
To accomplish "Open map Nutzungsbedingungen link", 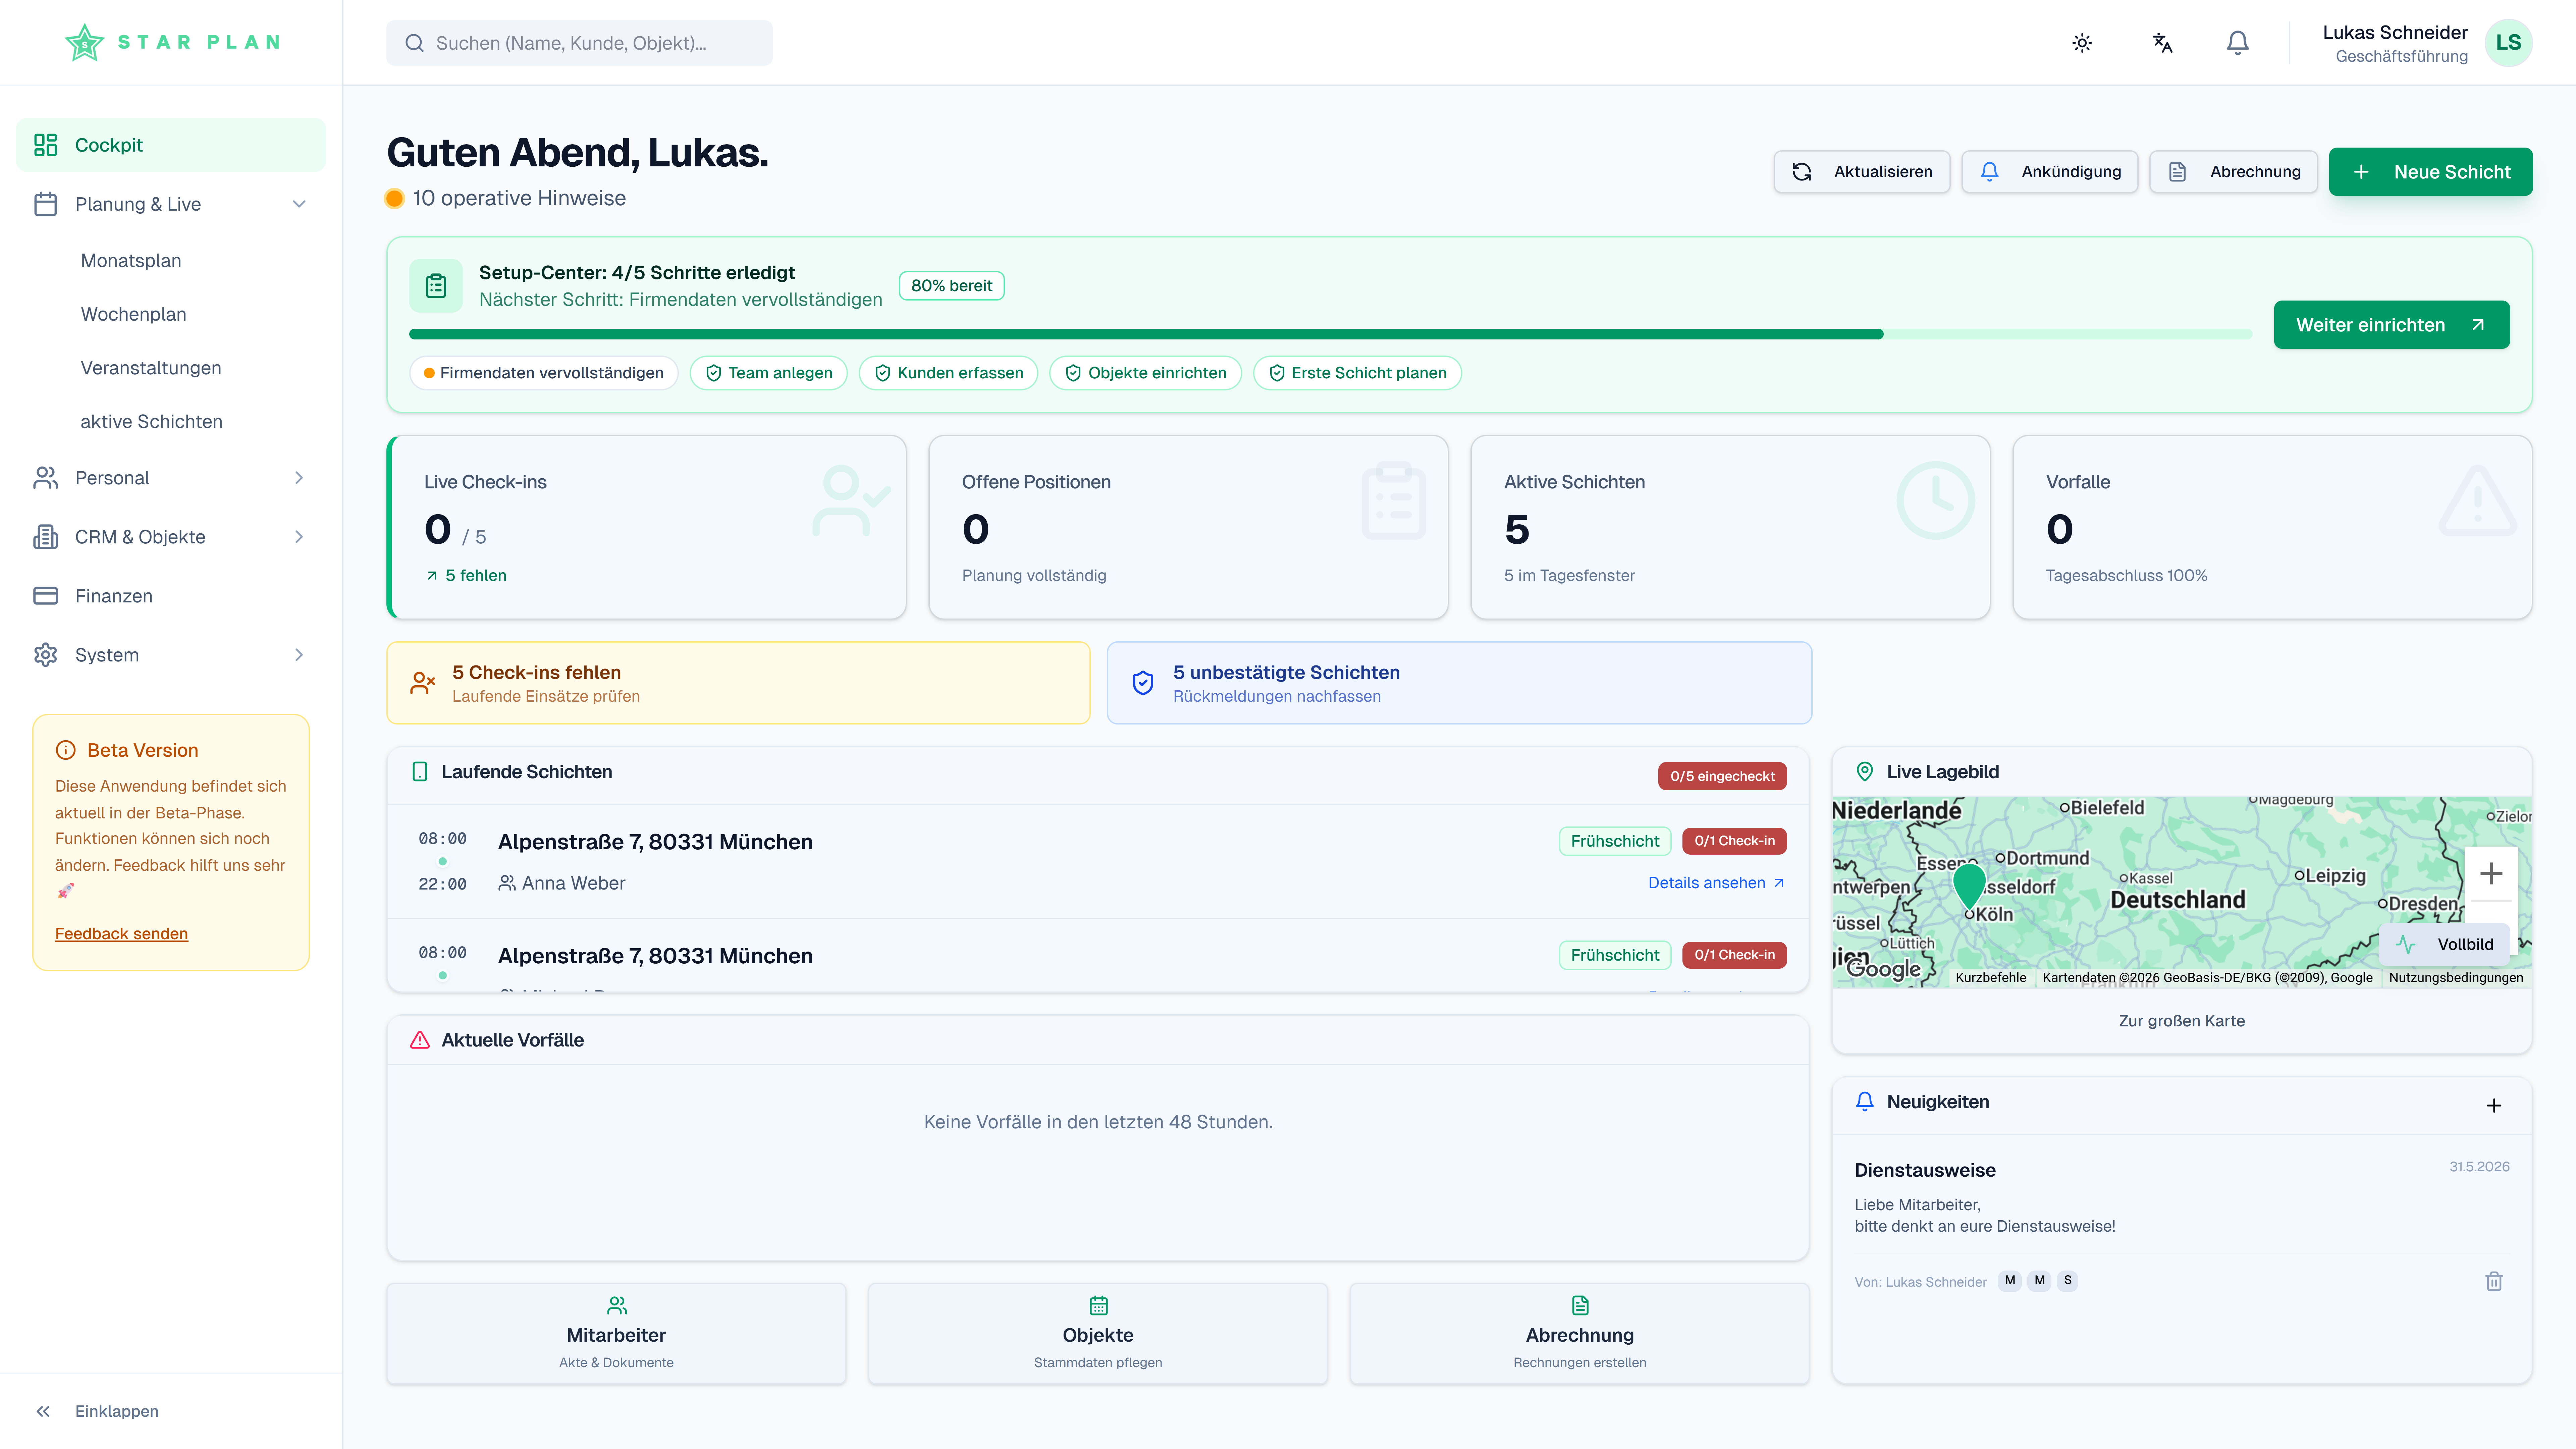I will (2456, 978).
